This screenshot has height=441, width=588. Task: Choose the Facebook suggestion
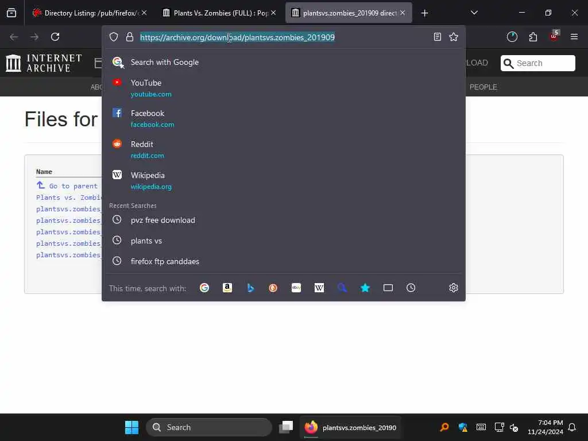[x=284, y=118]
